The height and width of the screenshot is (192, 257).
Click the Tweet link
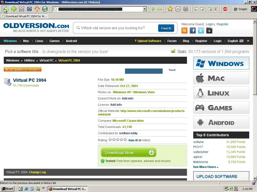172,70
